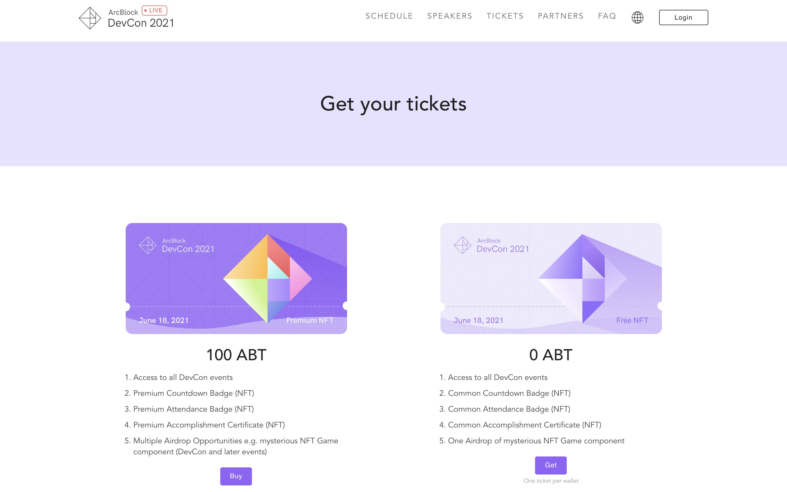Click ArcBlock logo on Free ticket card
The width and height of the screenshot is (787, 492).
pos(462,245)
